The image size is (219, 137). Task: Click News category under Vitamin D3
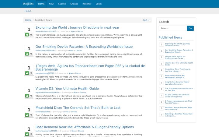point(75,93)
